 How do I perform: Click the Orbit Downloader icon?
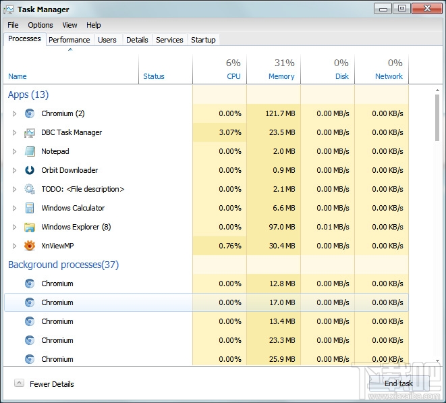coord(30,170)
